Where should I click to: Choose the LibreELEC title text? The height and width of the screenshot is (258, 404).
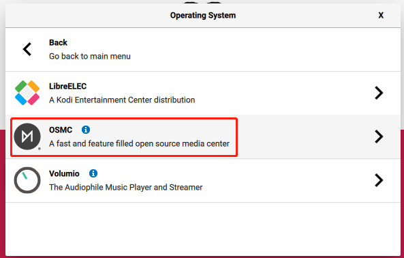coord(67,86)
